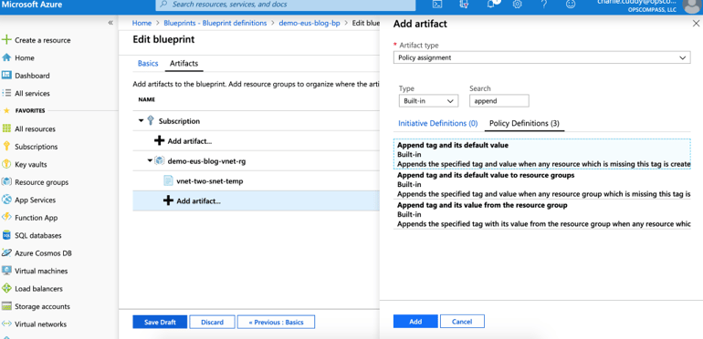
Task: Open help question mark icon
Action: [x=544, y=5]
